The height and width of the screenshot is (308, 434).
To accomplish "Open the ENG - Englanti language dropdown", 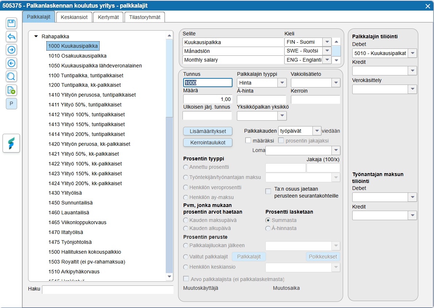I will tap(327, 60).
